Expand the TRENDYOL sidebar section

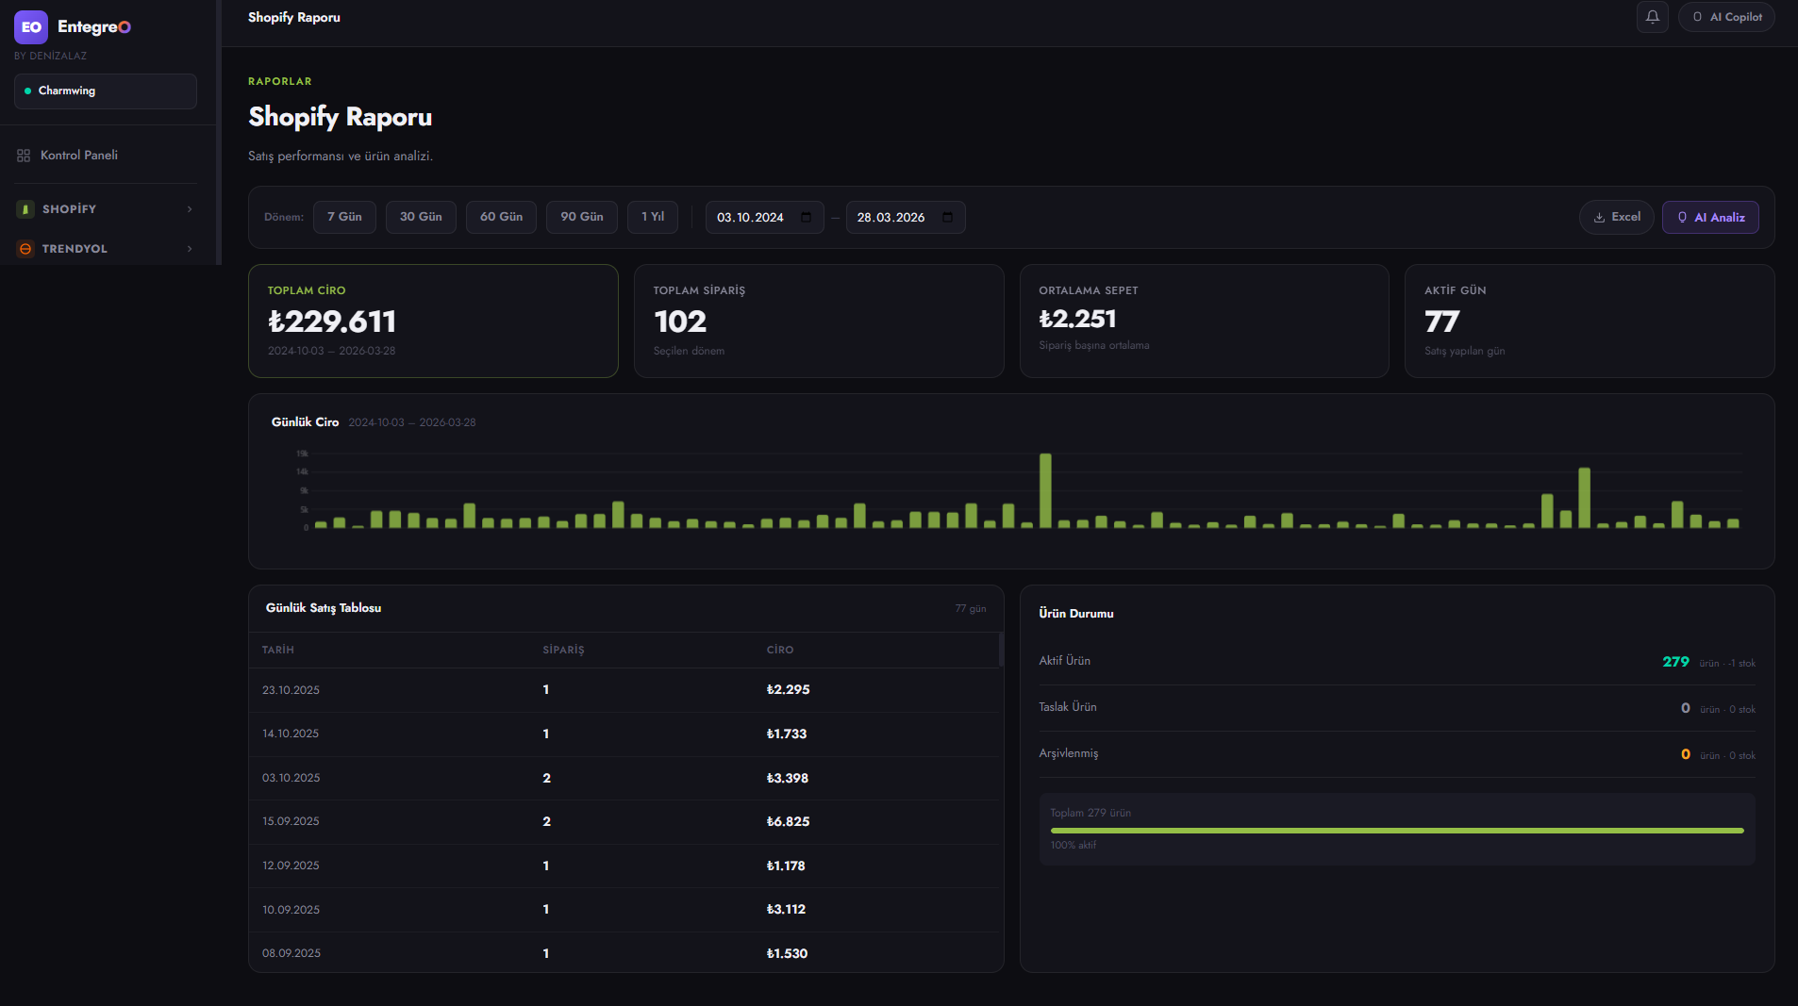pyautogui.click(x=189, y=248)
